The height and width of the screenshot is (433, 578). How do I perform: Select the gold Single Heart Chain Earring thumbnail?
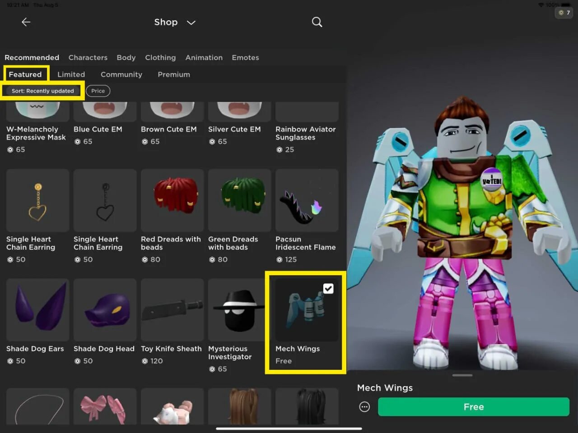point(38,201)
